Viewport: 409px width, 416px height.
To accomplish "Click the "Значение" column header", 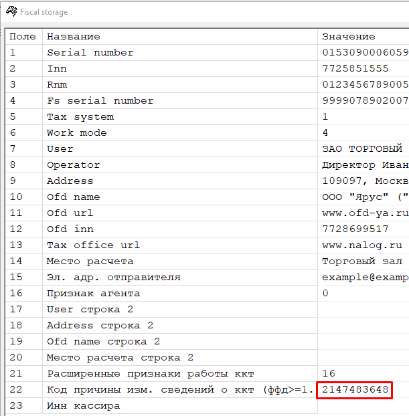I will pyautogui.click(x=349, y=36).
